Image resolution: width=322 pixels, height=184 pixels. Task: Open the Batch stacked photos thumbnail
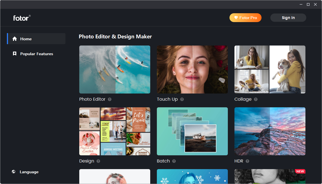[192, 131]
